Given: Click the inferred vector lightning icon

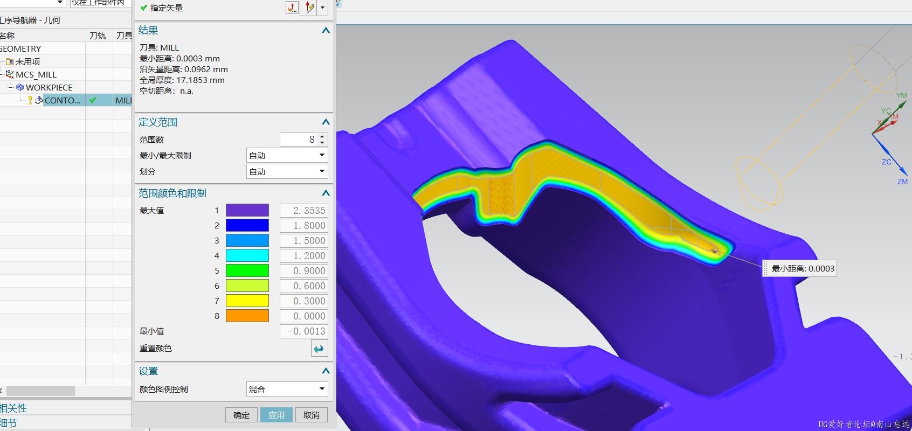Looking at the screenshot, I should (309, 8).
